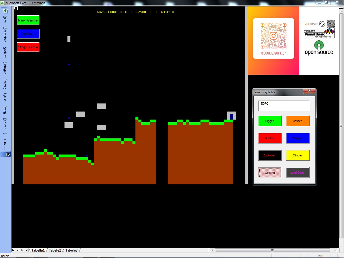The width and height of the screenshot is (344, 258).
Task: Assign the Stopper job
Action: pyautogui.click(x=298, y=138)
